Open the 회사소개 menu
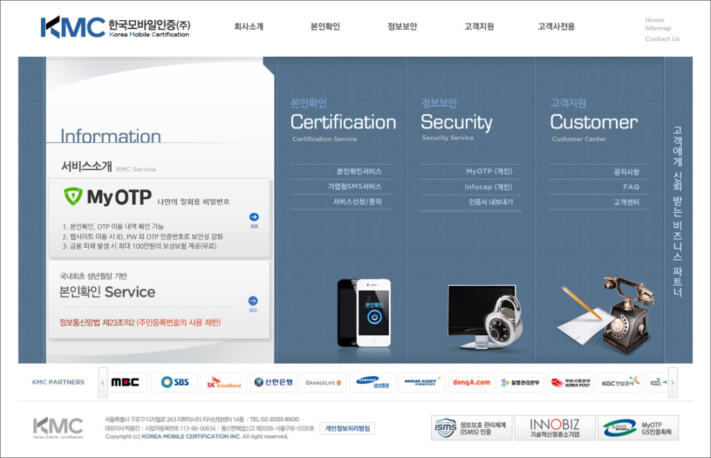Image resolution: width=711 pixels, height=458 pixels. (x=249, y=27)
